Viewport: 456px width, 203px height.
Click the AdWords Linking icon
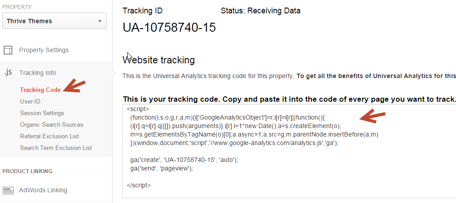coord(8,191)
